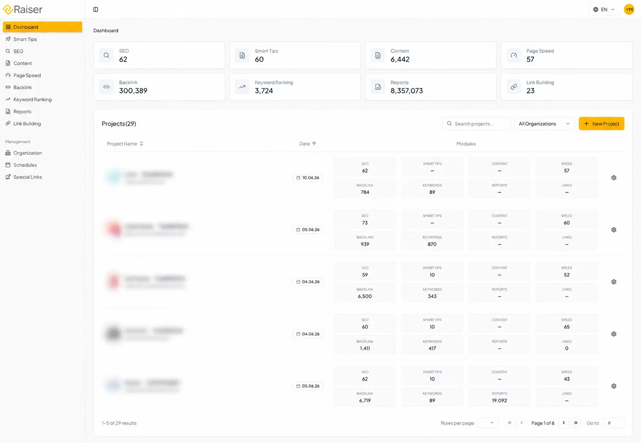Click the search magnifier icon in the SEO card
This screenshot has height=443, width=641.
pos(106,55)
